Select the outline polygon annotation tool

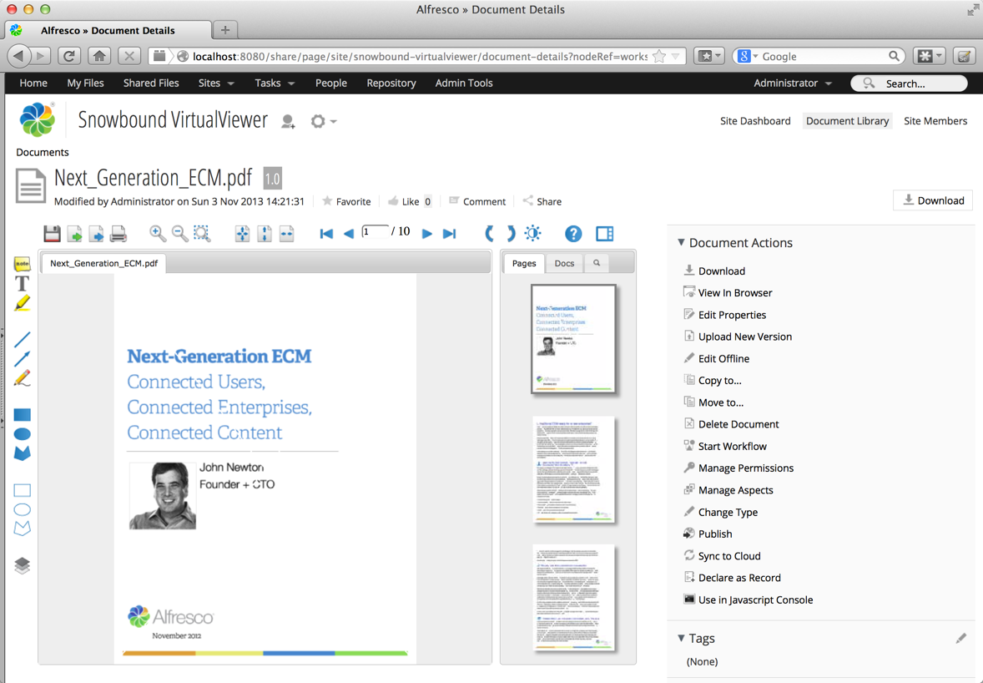coord(22,529)
